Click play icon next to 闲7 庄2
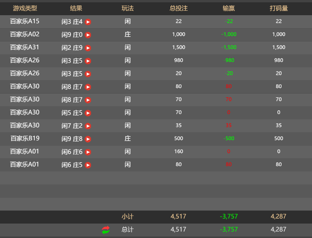Image resolution: width=312 pixels, height=238 pixels. coord(88,126)
